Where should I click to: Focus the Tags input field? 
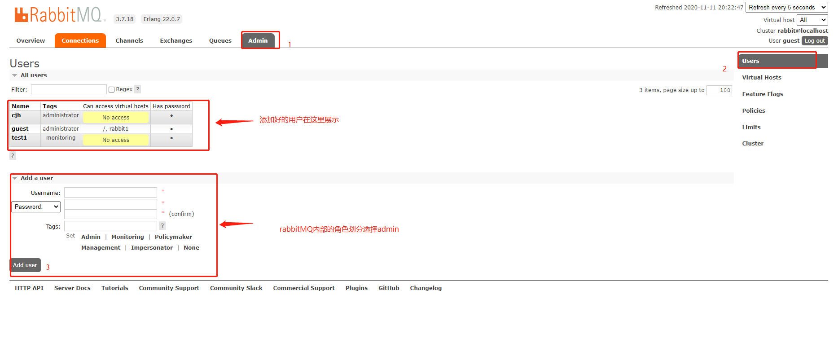110,226
